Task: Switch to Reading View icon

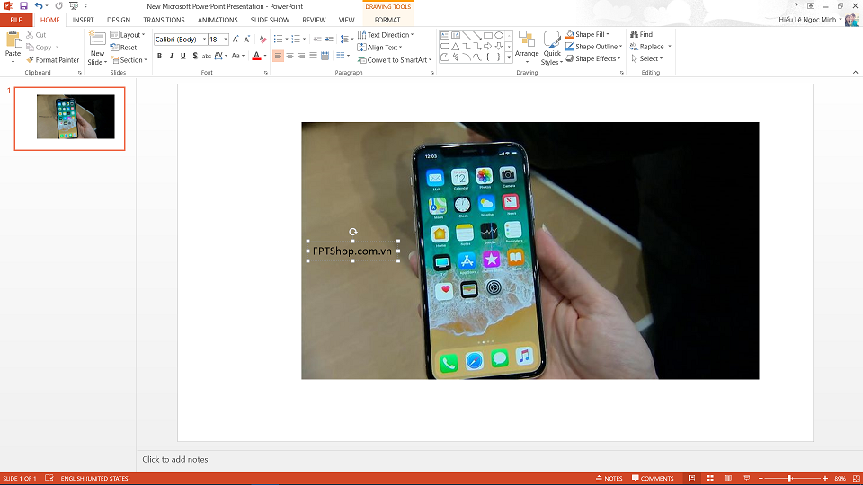Action: pos(728,479)
